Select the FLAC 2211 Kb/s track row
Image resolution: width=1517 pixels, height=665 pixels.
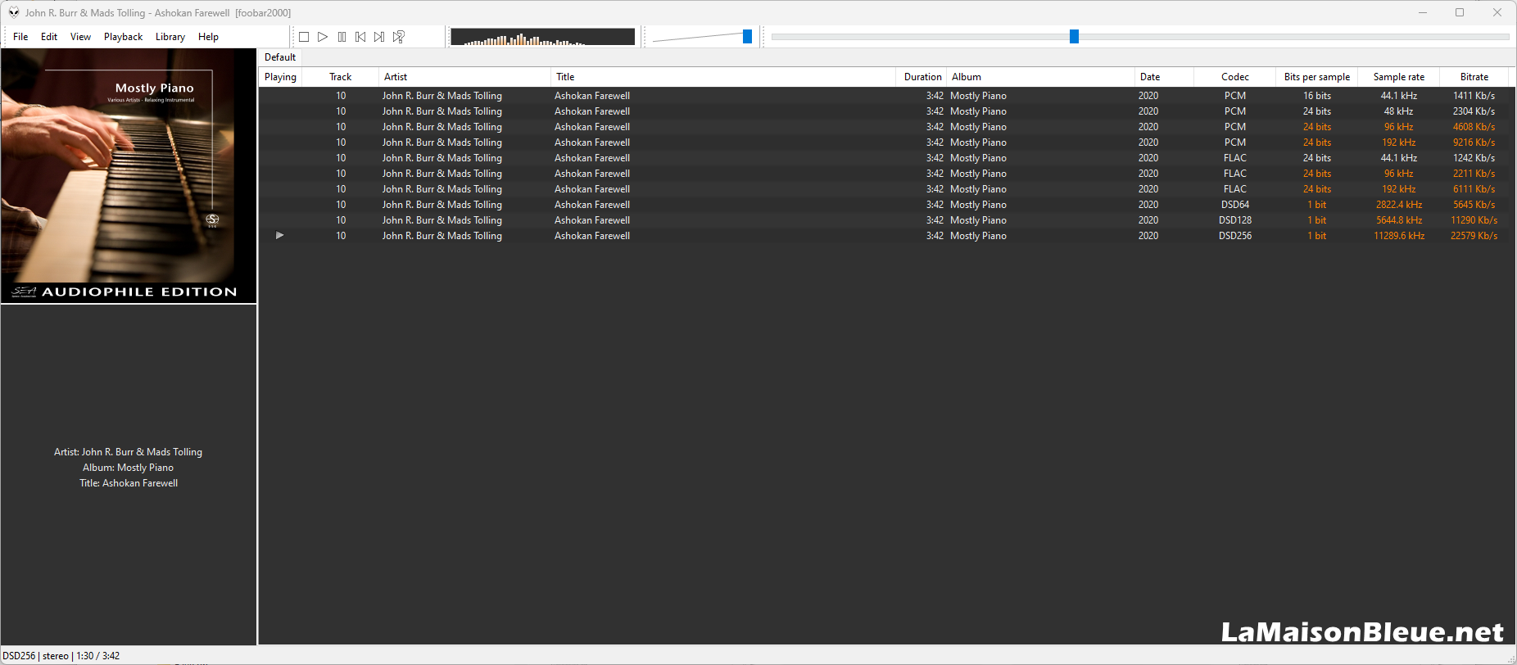click(885, 174)
